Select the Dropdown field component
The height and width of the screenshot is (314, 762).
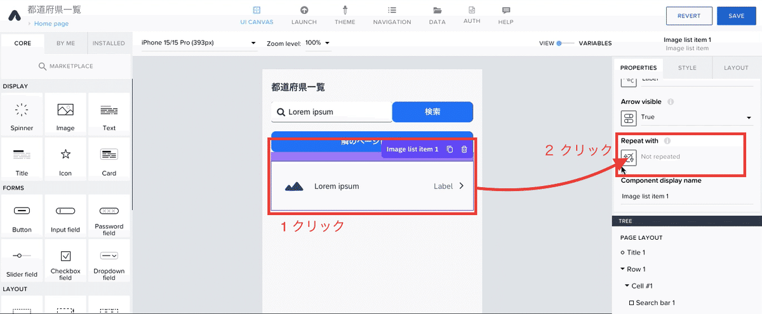pyautogui.click(x=109, y=261)
